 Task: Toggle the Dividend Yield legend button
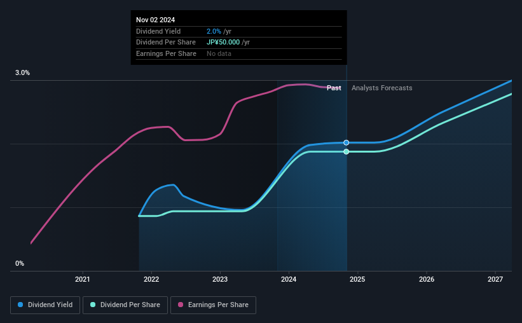coord(45,305)
